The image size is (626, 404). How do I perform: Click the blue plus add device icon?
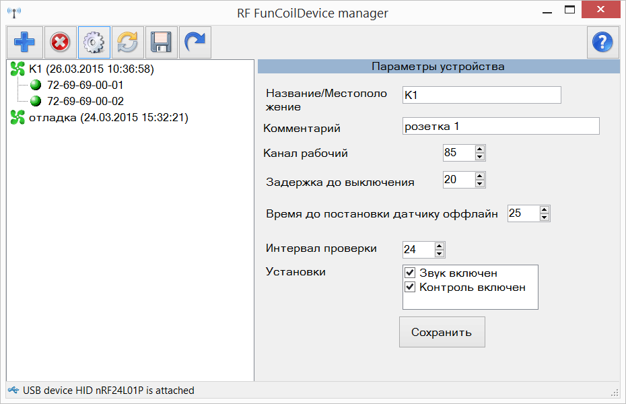[x=25, y=42]
